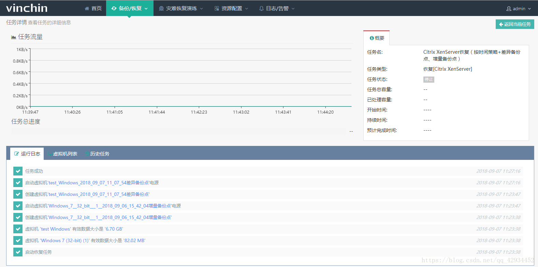Click the arrow icon on 返回当前任务
538x267 pixels.
coord(501,24)
